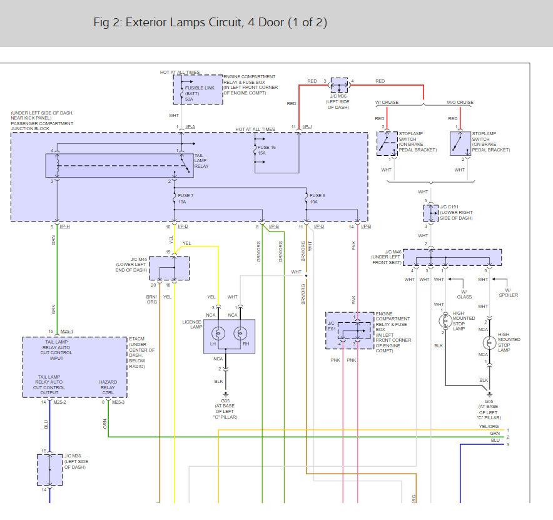Click the I/P-J connector label

tap(307, 126)
